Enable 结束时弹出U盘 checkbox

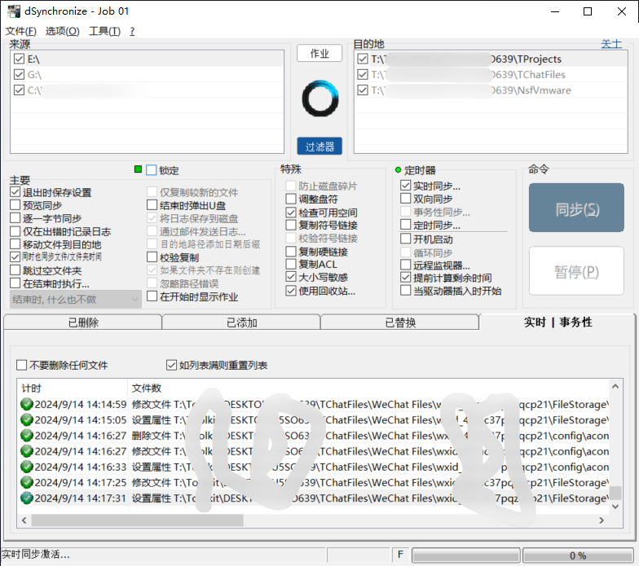tap(152, 205)
